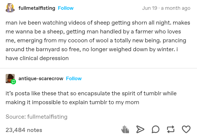This screenshot has width=197, height=137.
Task: Open the fullmetalfisting username at post top
Action: tap(37, 8)
